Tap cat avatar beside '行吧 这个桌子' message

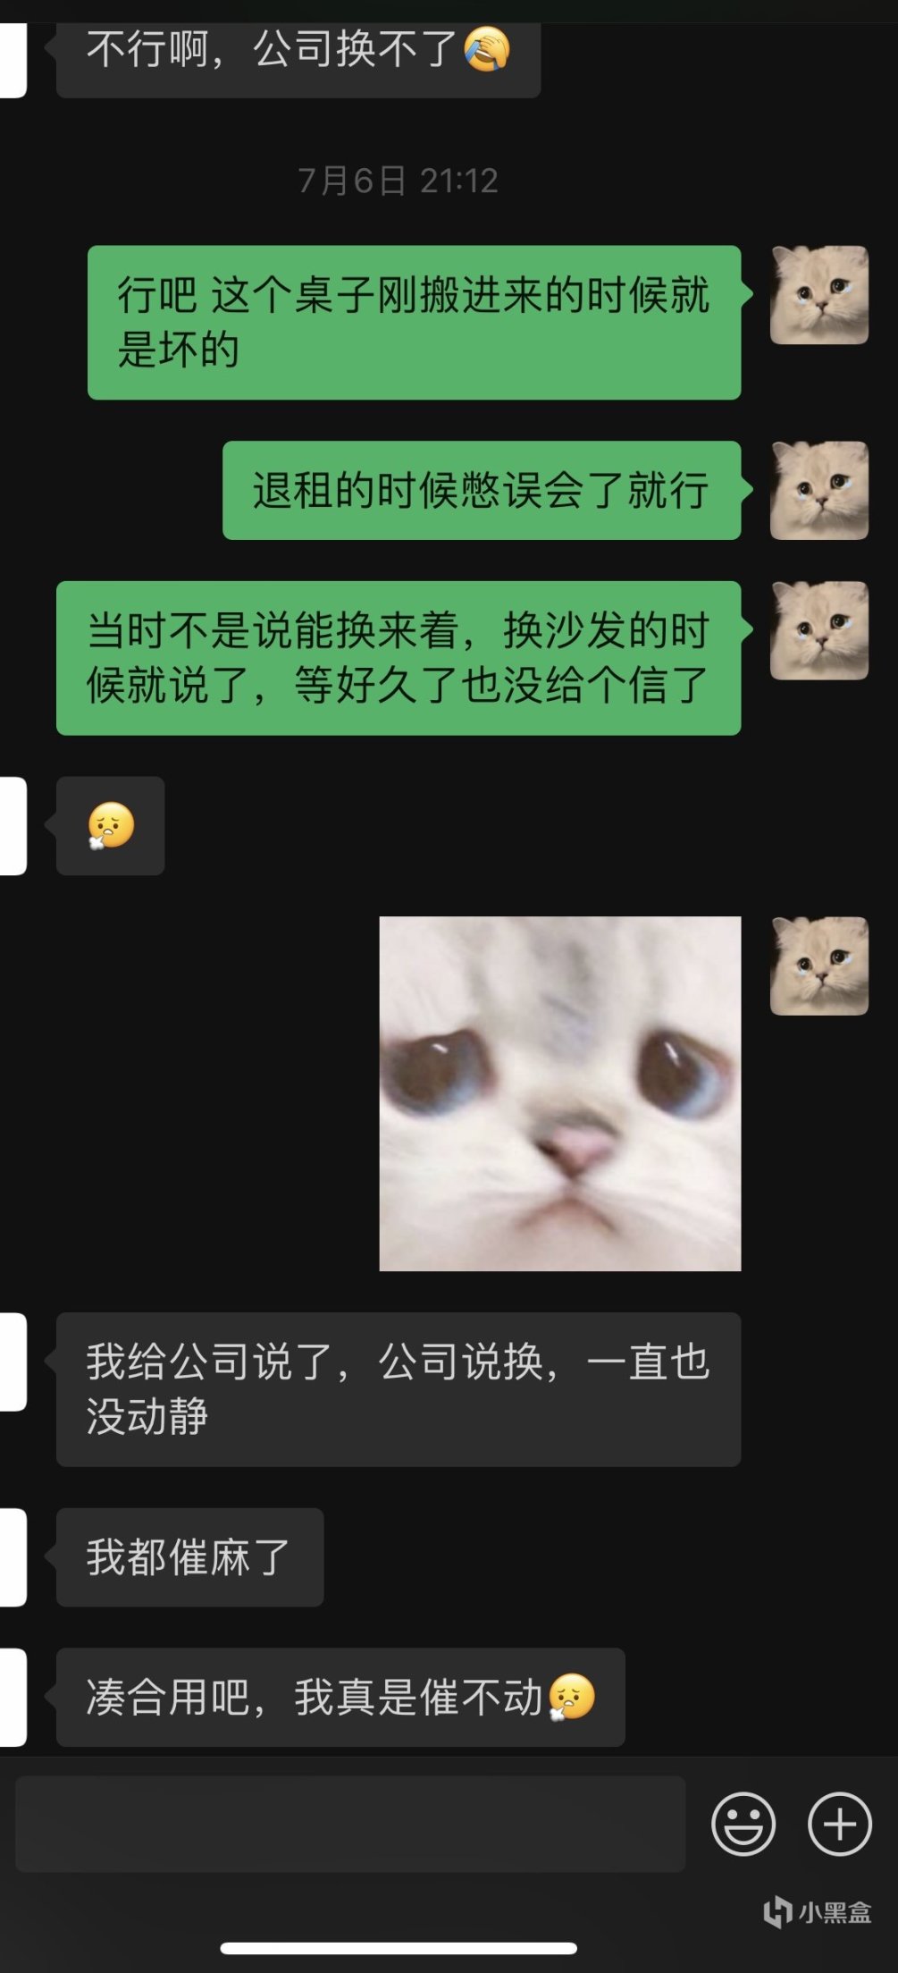point(819,295)
